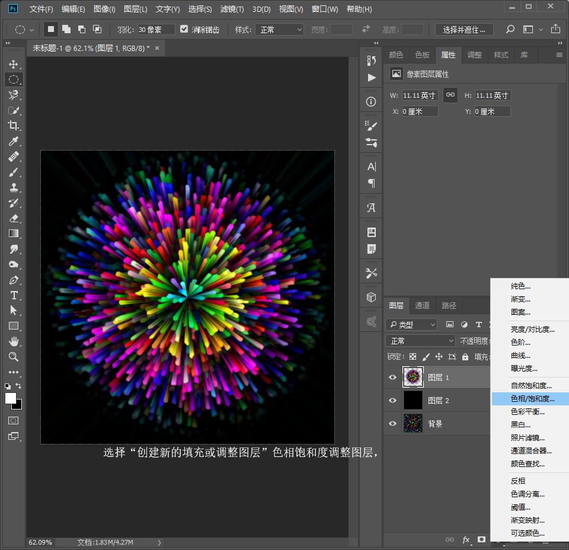Click the 羽化 feather input field

tap(156, 30)
